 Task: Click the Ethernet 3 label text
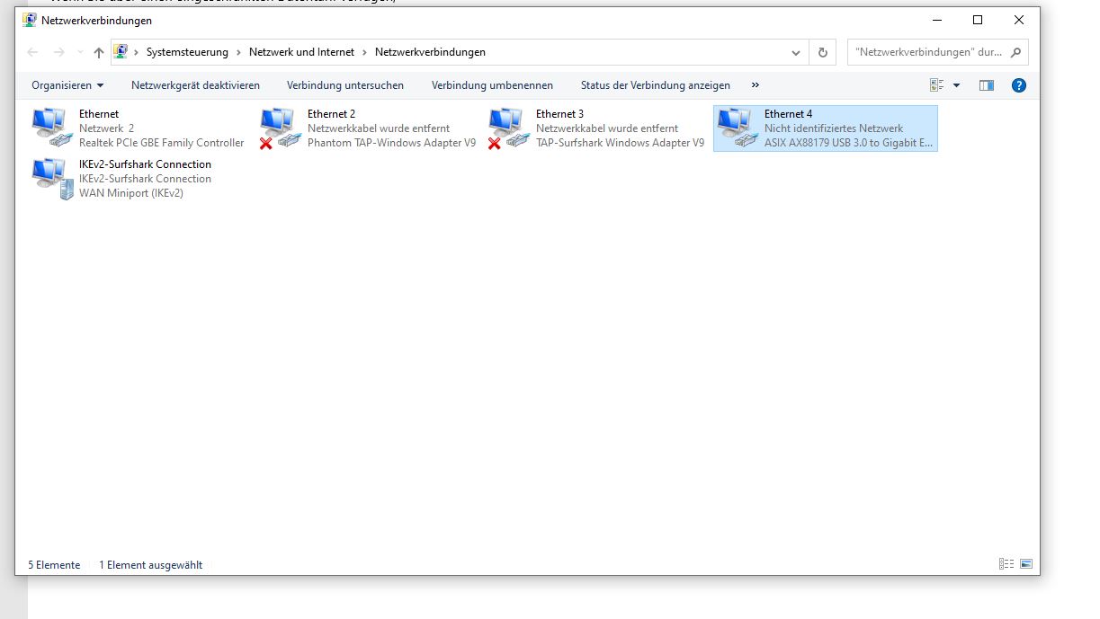(559, 114)
